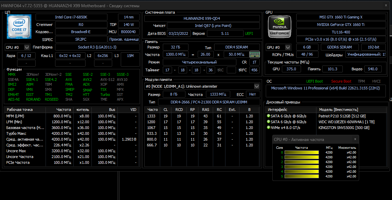
Task: Click the SR2PC SSPEC field
Action: [81, 39]
